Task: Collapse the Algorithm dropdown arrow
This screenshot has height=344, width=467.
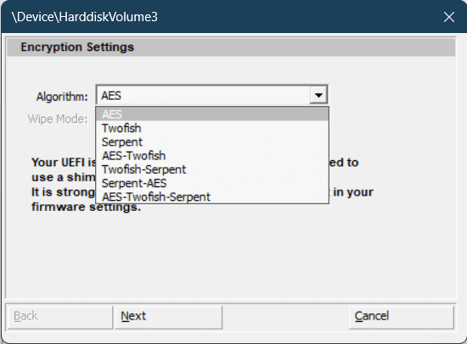Action: tap(318, 95)
